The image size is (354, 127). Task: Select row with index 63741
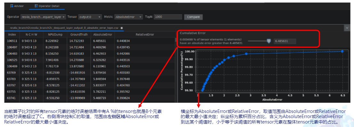coord(90,98)
